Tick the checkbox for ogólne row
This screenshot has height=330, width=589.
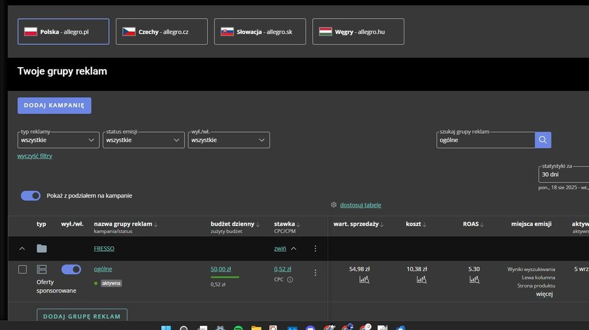22,269
